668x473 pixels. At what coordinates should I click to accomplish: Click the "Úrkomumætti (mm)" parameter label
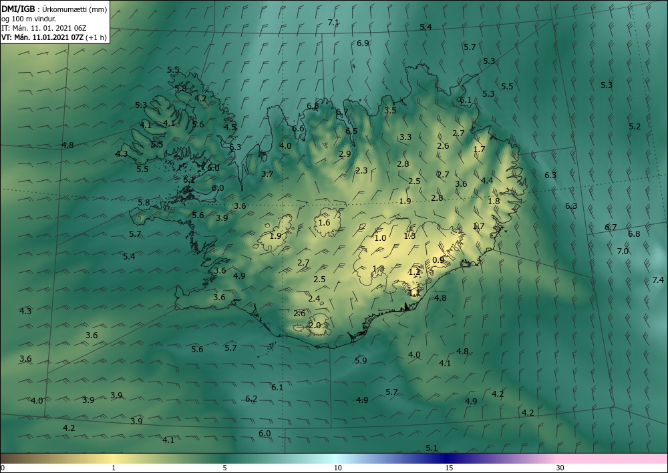pyautogui.click(x=75, y=9)
